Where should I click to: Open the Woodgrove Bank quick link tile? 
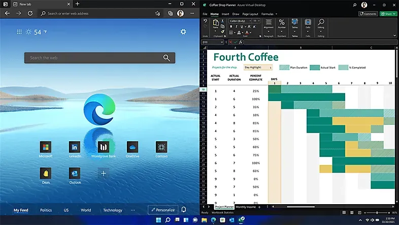(104, 147)
